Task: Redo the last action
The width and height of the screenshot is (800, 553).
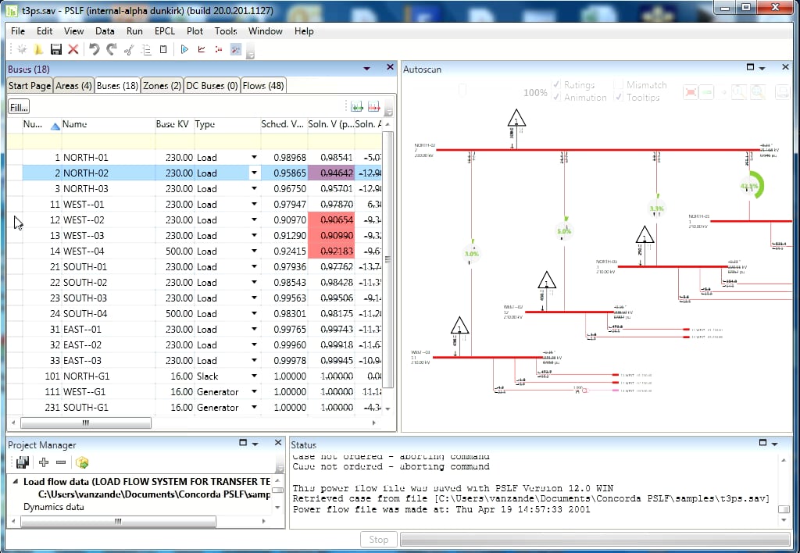Action: [x=112, y=49]
